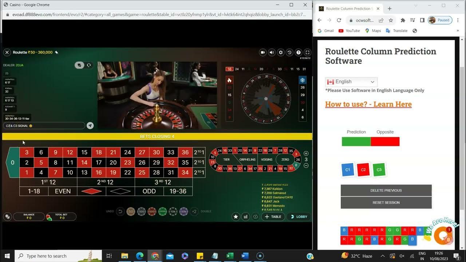
Task: Open Excel from Windows taskbar
Action: pyautogui.click(x=230, y=256)
